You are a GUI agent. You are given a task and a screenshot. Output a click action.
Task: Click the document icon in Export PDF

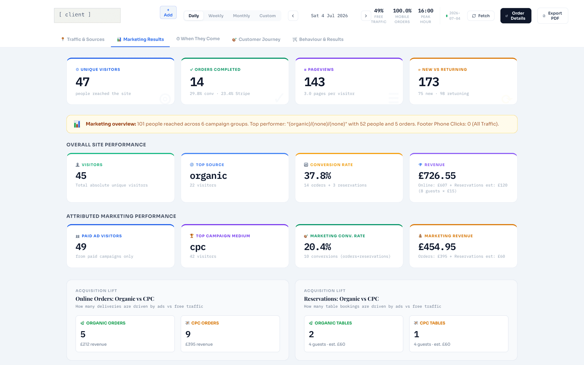pyautogui.click(x=544, y=16)
